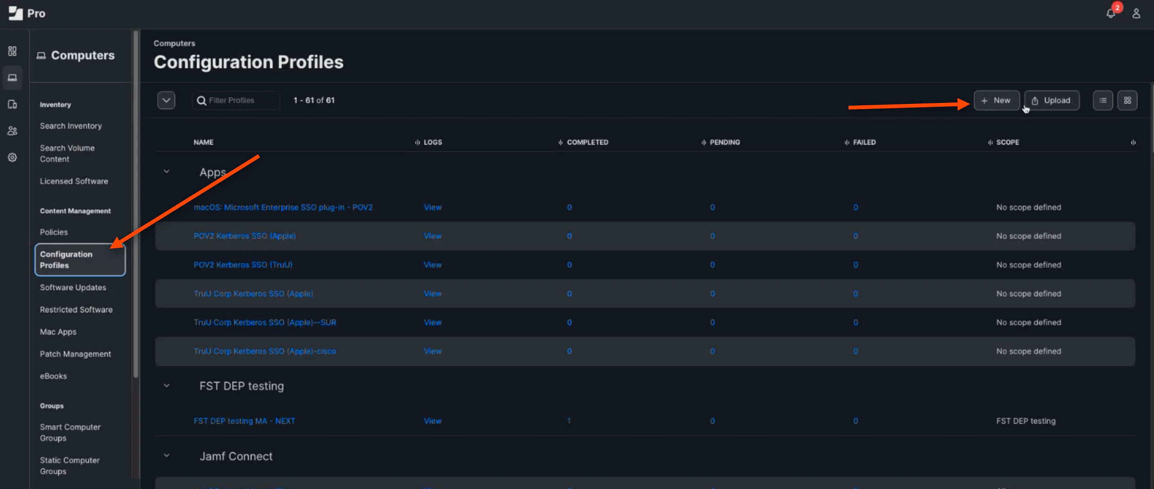
Task: Click the NAME column header
Action: click(203, 142)
